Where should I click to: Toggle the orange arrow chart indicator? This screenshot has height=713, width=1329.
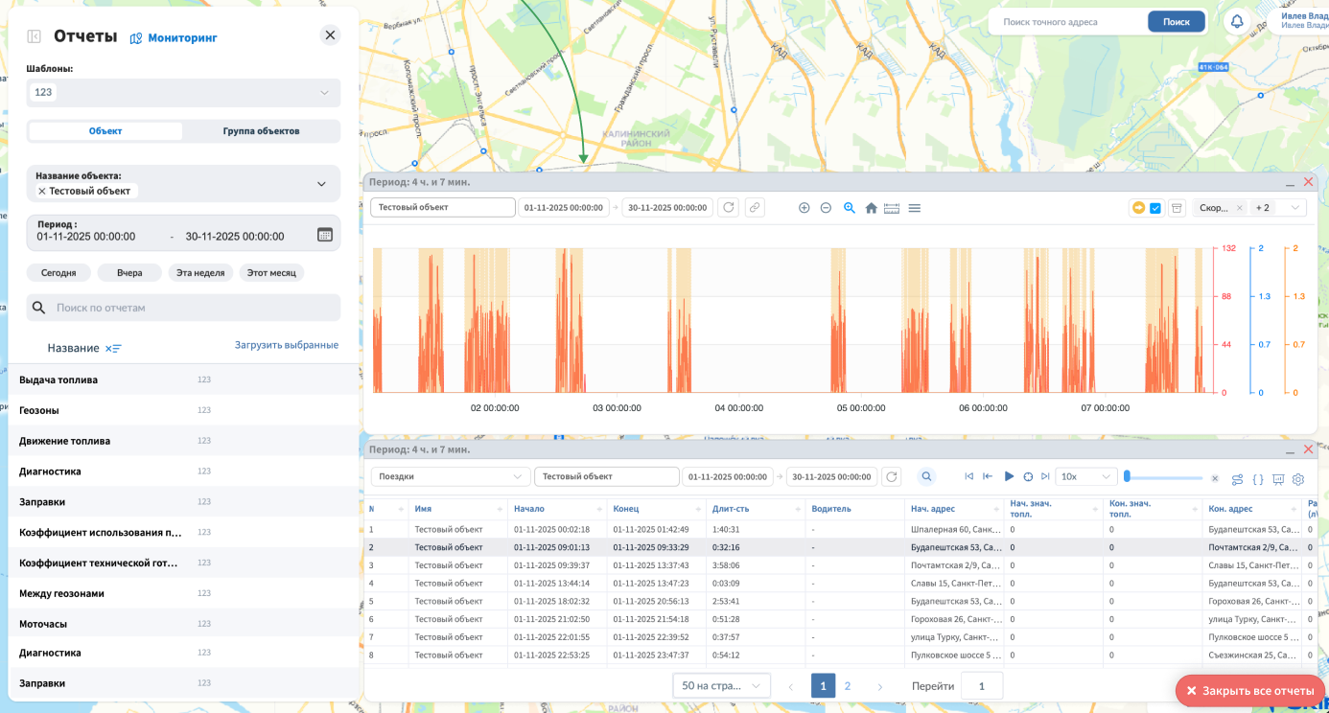coord(1138,208)
